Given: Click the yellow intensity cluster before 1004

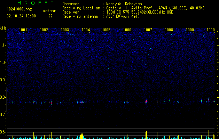Looking at the screenshot, I should 82,136.
